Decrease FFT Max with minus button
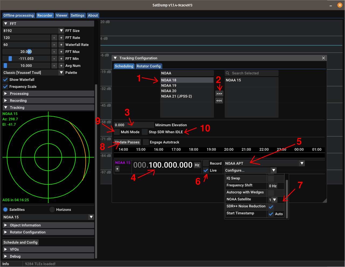345x267 pixels. click(x=54, y=52)
